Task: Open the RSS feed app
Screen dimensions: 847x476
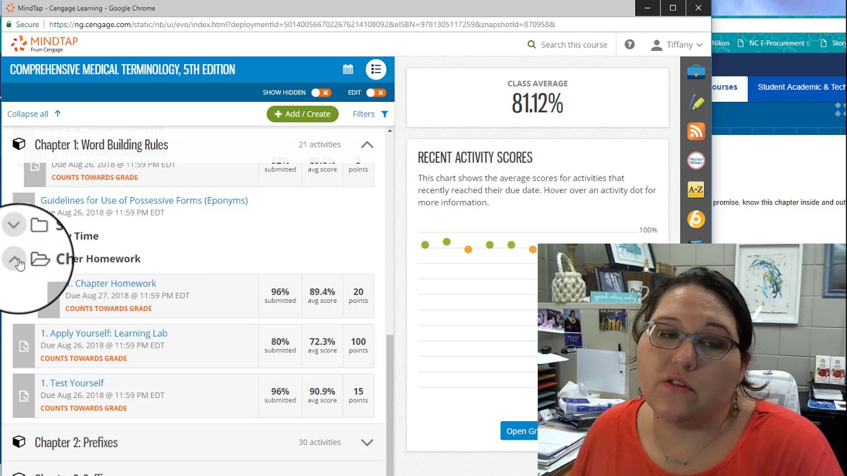Action: click(695, 131)
